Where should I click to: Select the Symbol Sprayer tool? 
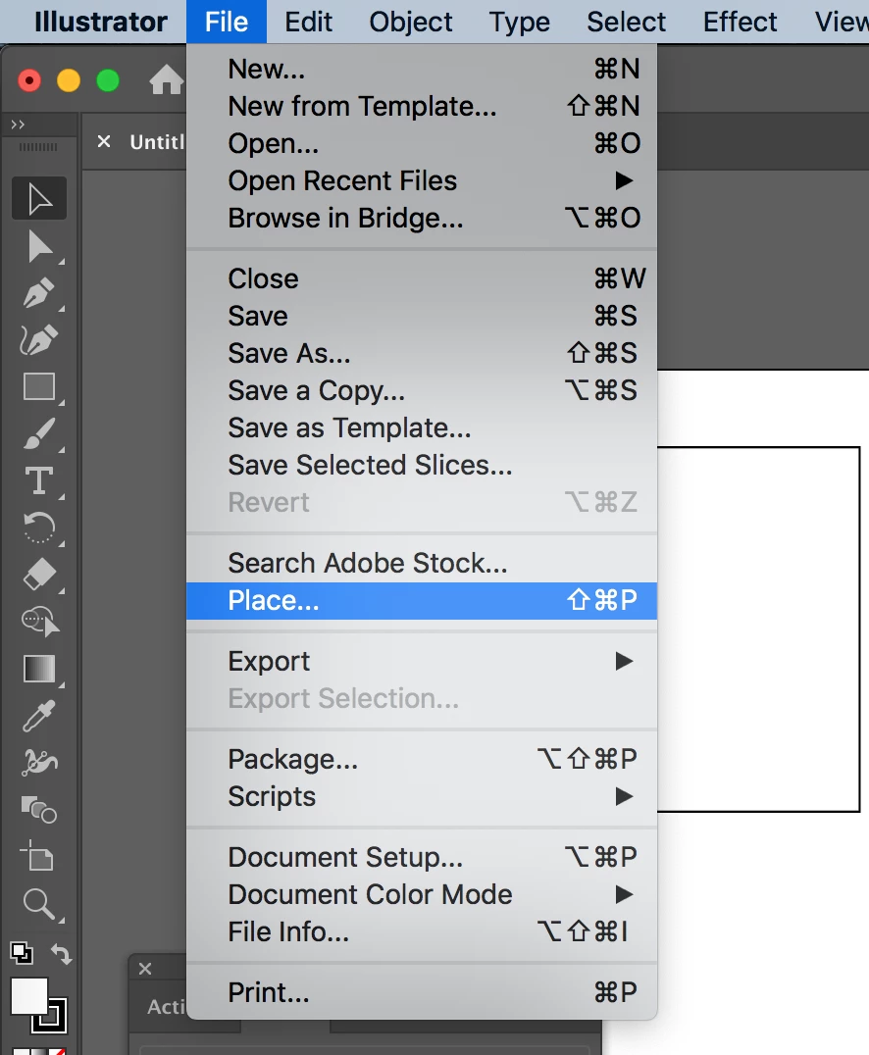click(39, 763)
